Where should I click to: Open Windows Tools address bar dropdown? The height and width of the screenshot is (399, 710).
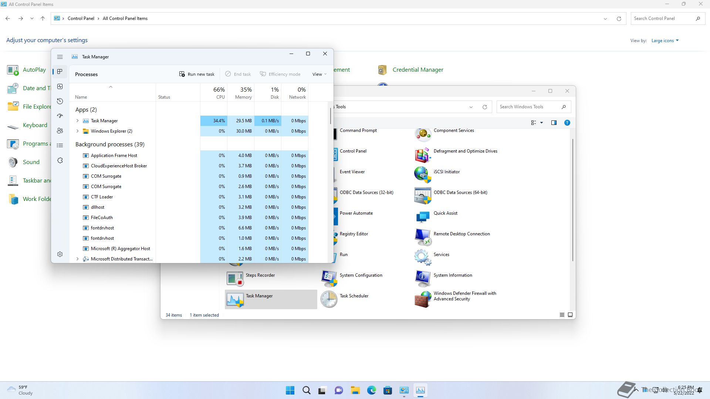coord(471,107)
